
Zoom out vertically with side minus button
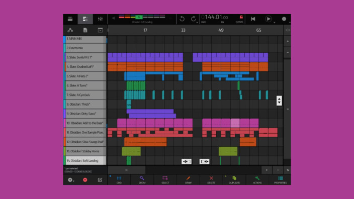coord(288,52)
